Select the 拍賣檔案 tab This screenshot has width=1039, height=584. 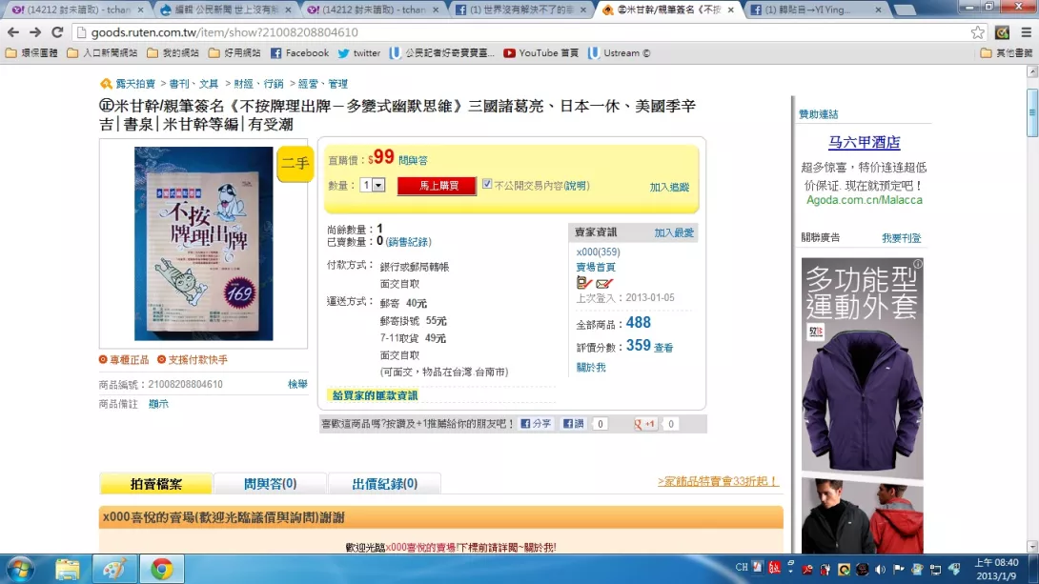click(x=155, y=483)
